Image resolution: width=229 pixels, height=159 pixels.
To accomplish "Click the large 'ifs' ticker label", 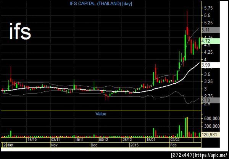I will point(20,32).
